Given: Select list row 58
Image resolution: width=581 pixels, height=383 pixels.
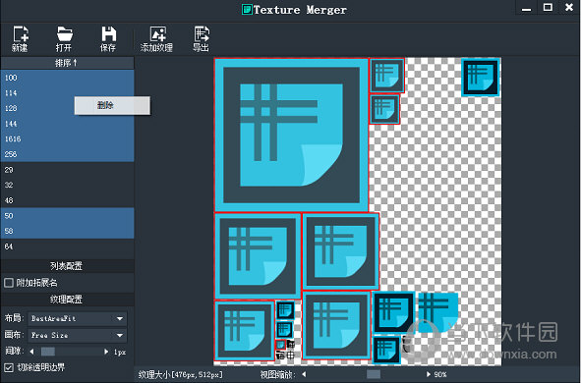Looking at the screenshot, I should [x=67, y=231].
